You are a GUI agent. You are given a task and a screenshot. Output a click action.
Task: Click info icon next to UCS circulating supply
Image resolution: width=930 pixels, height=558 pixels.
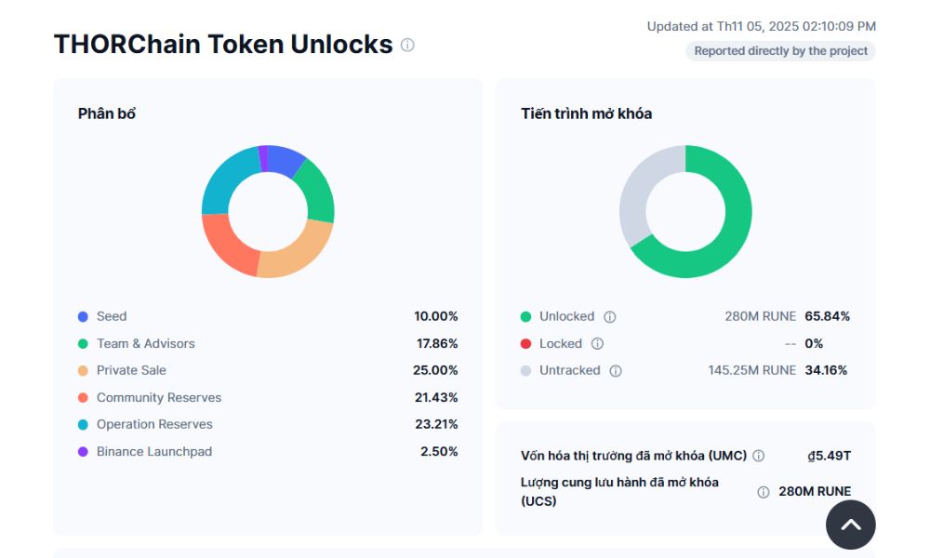[x=764, y=492]
